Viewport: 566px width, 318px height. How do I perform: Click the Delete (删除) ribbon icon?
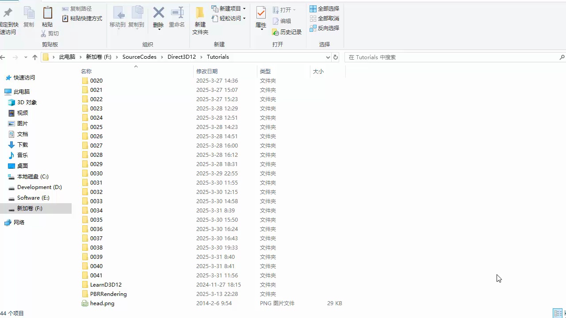(x=158, y=17)
